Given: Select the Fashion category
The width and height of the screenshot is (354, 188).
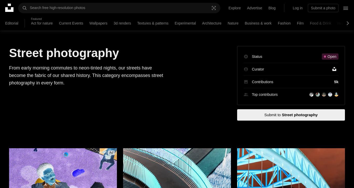Looking at the screenshot, I should coord(284,23).
